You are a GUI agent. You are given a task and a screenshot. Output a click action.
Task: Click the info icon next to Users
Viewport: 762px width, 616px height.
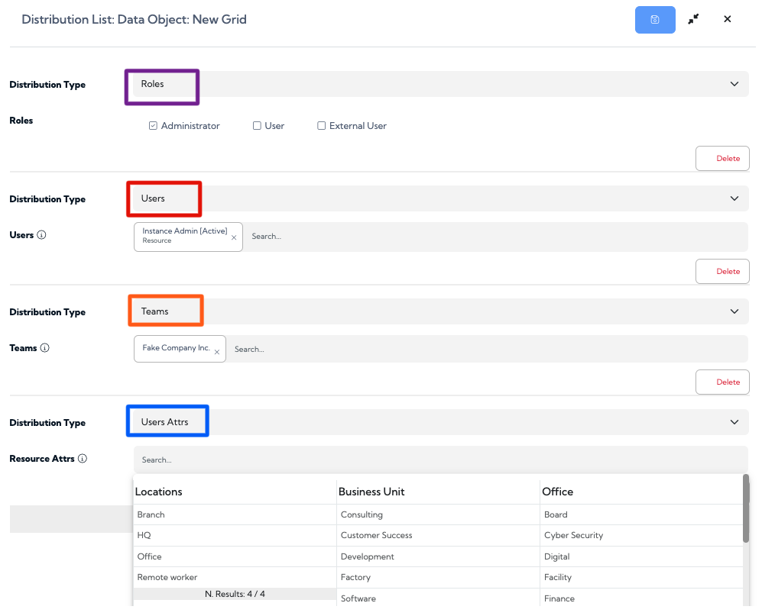click(x=42, y=235)
